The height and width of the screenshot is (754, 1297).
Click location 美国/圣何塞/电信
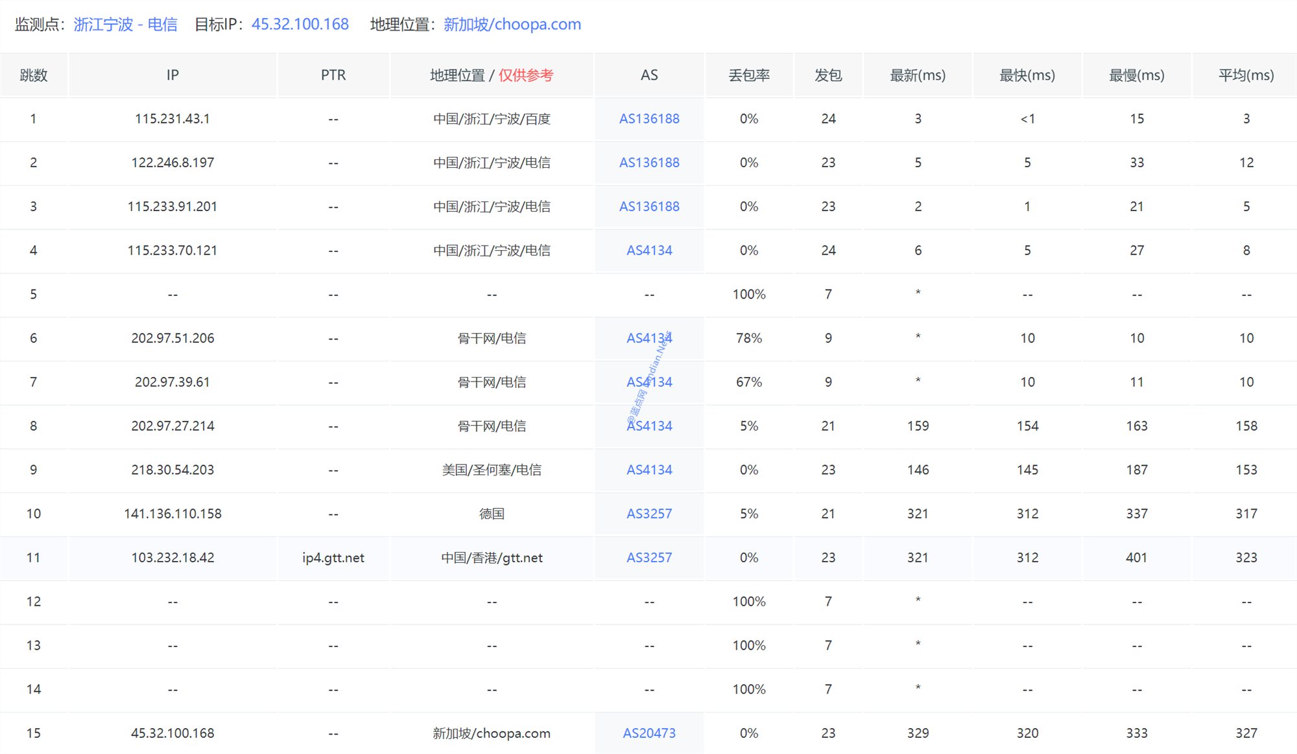(x=492, y=470)
